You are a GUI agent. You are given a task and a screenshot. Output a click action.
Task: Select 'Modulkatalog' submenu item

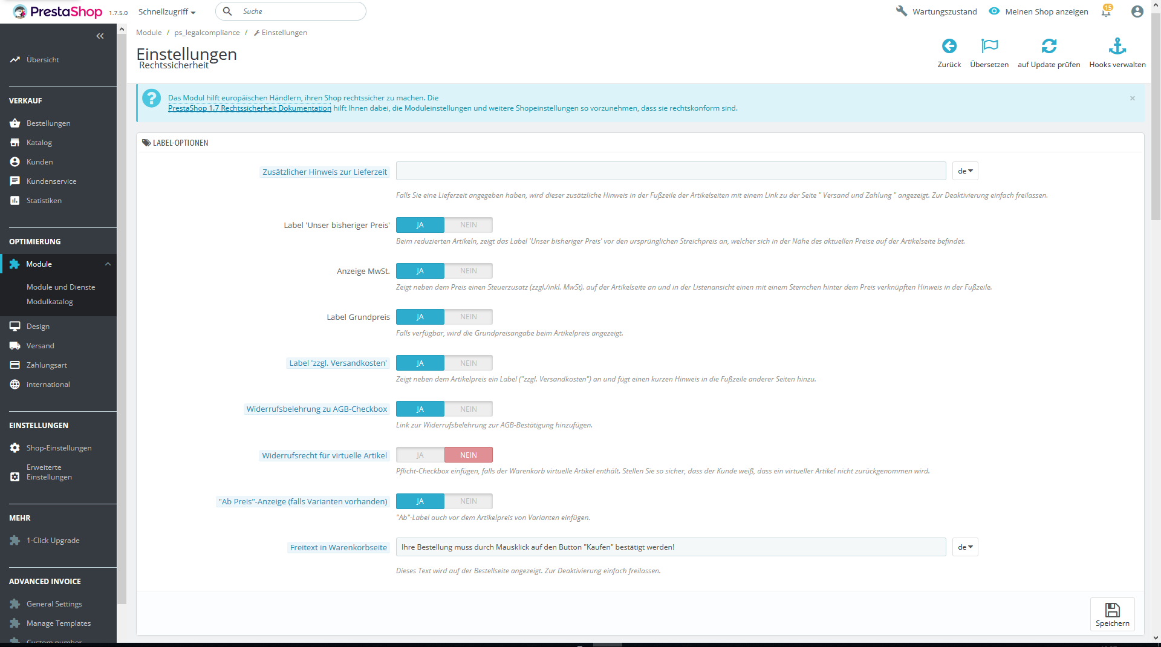[x=50, y=302]
